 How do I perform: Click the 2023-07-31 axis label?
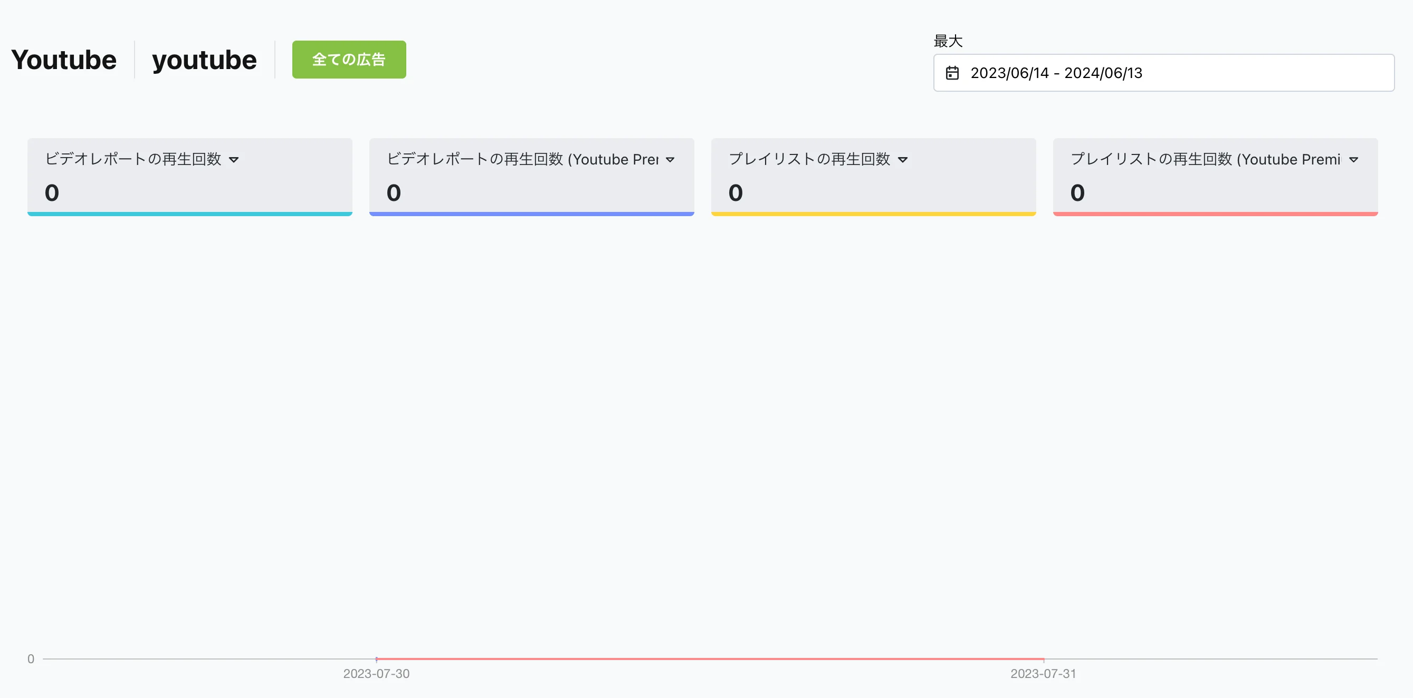[1043, 674]
